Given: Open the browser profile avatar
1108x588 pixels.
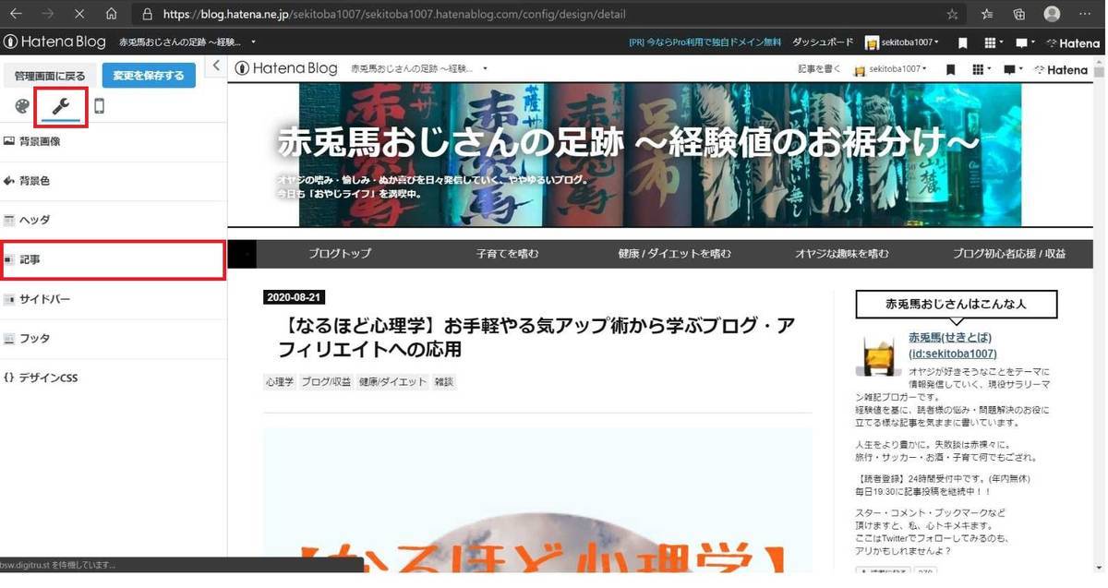Looking at the screenshot, I should [1052, 14].
